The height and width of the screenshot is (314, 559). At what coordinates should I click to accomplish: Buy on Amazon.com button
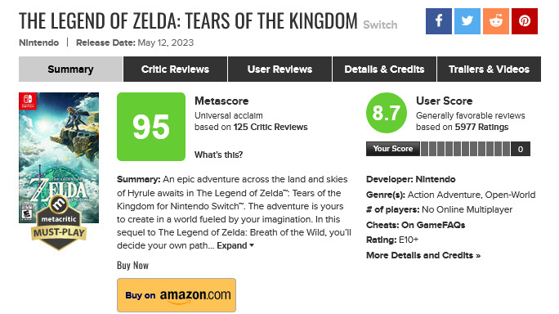click(177, 295)
